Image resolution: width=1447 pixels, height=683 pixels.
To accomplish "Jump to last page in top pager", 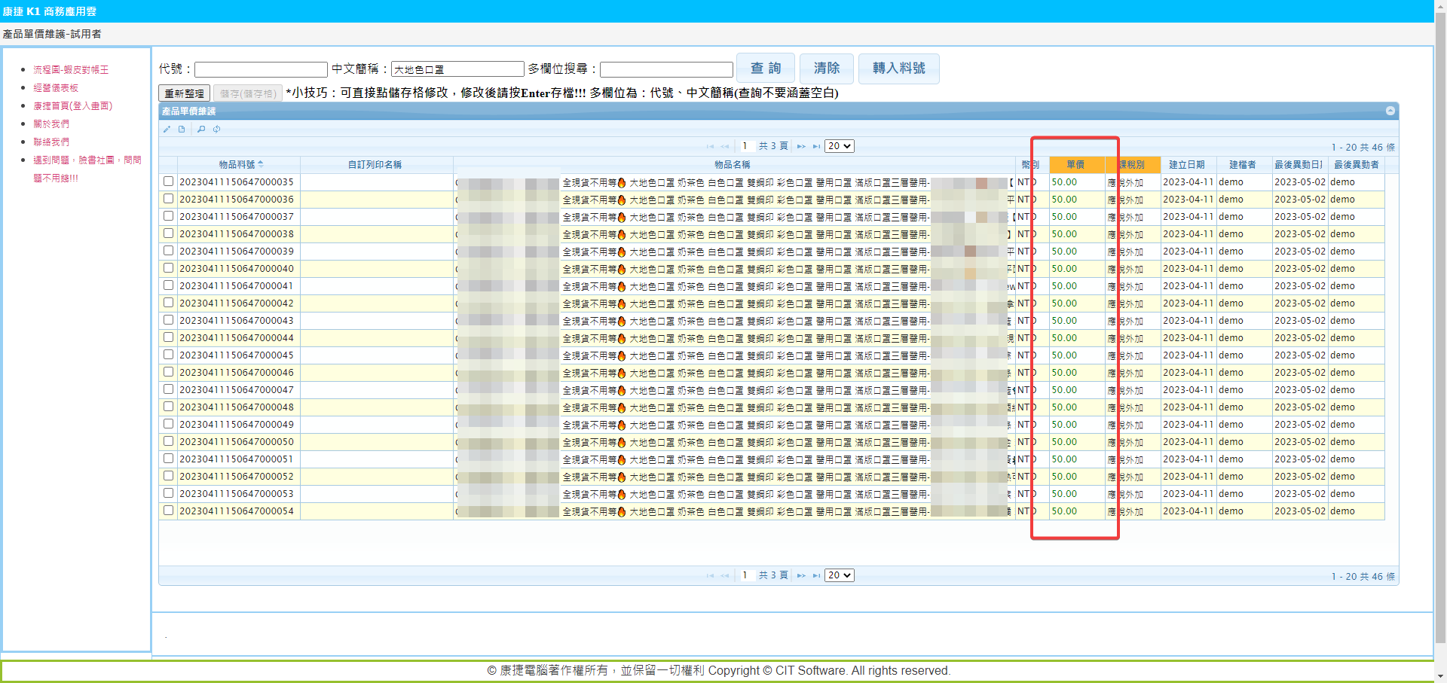I will coord(816,147).
